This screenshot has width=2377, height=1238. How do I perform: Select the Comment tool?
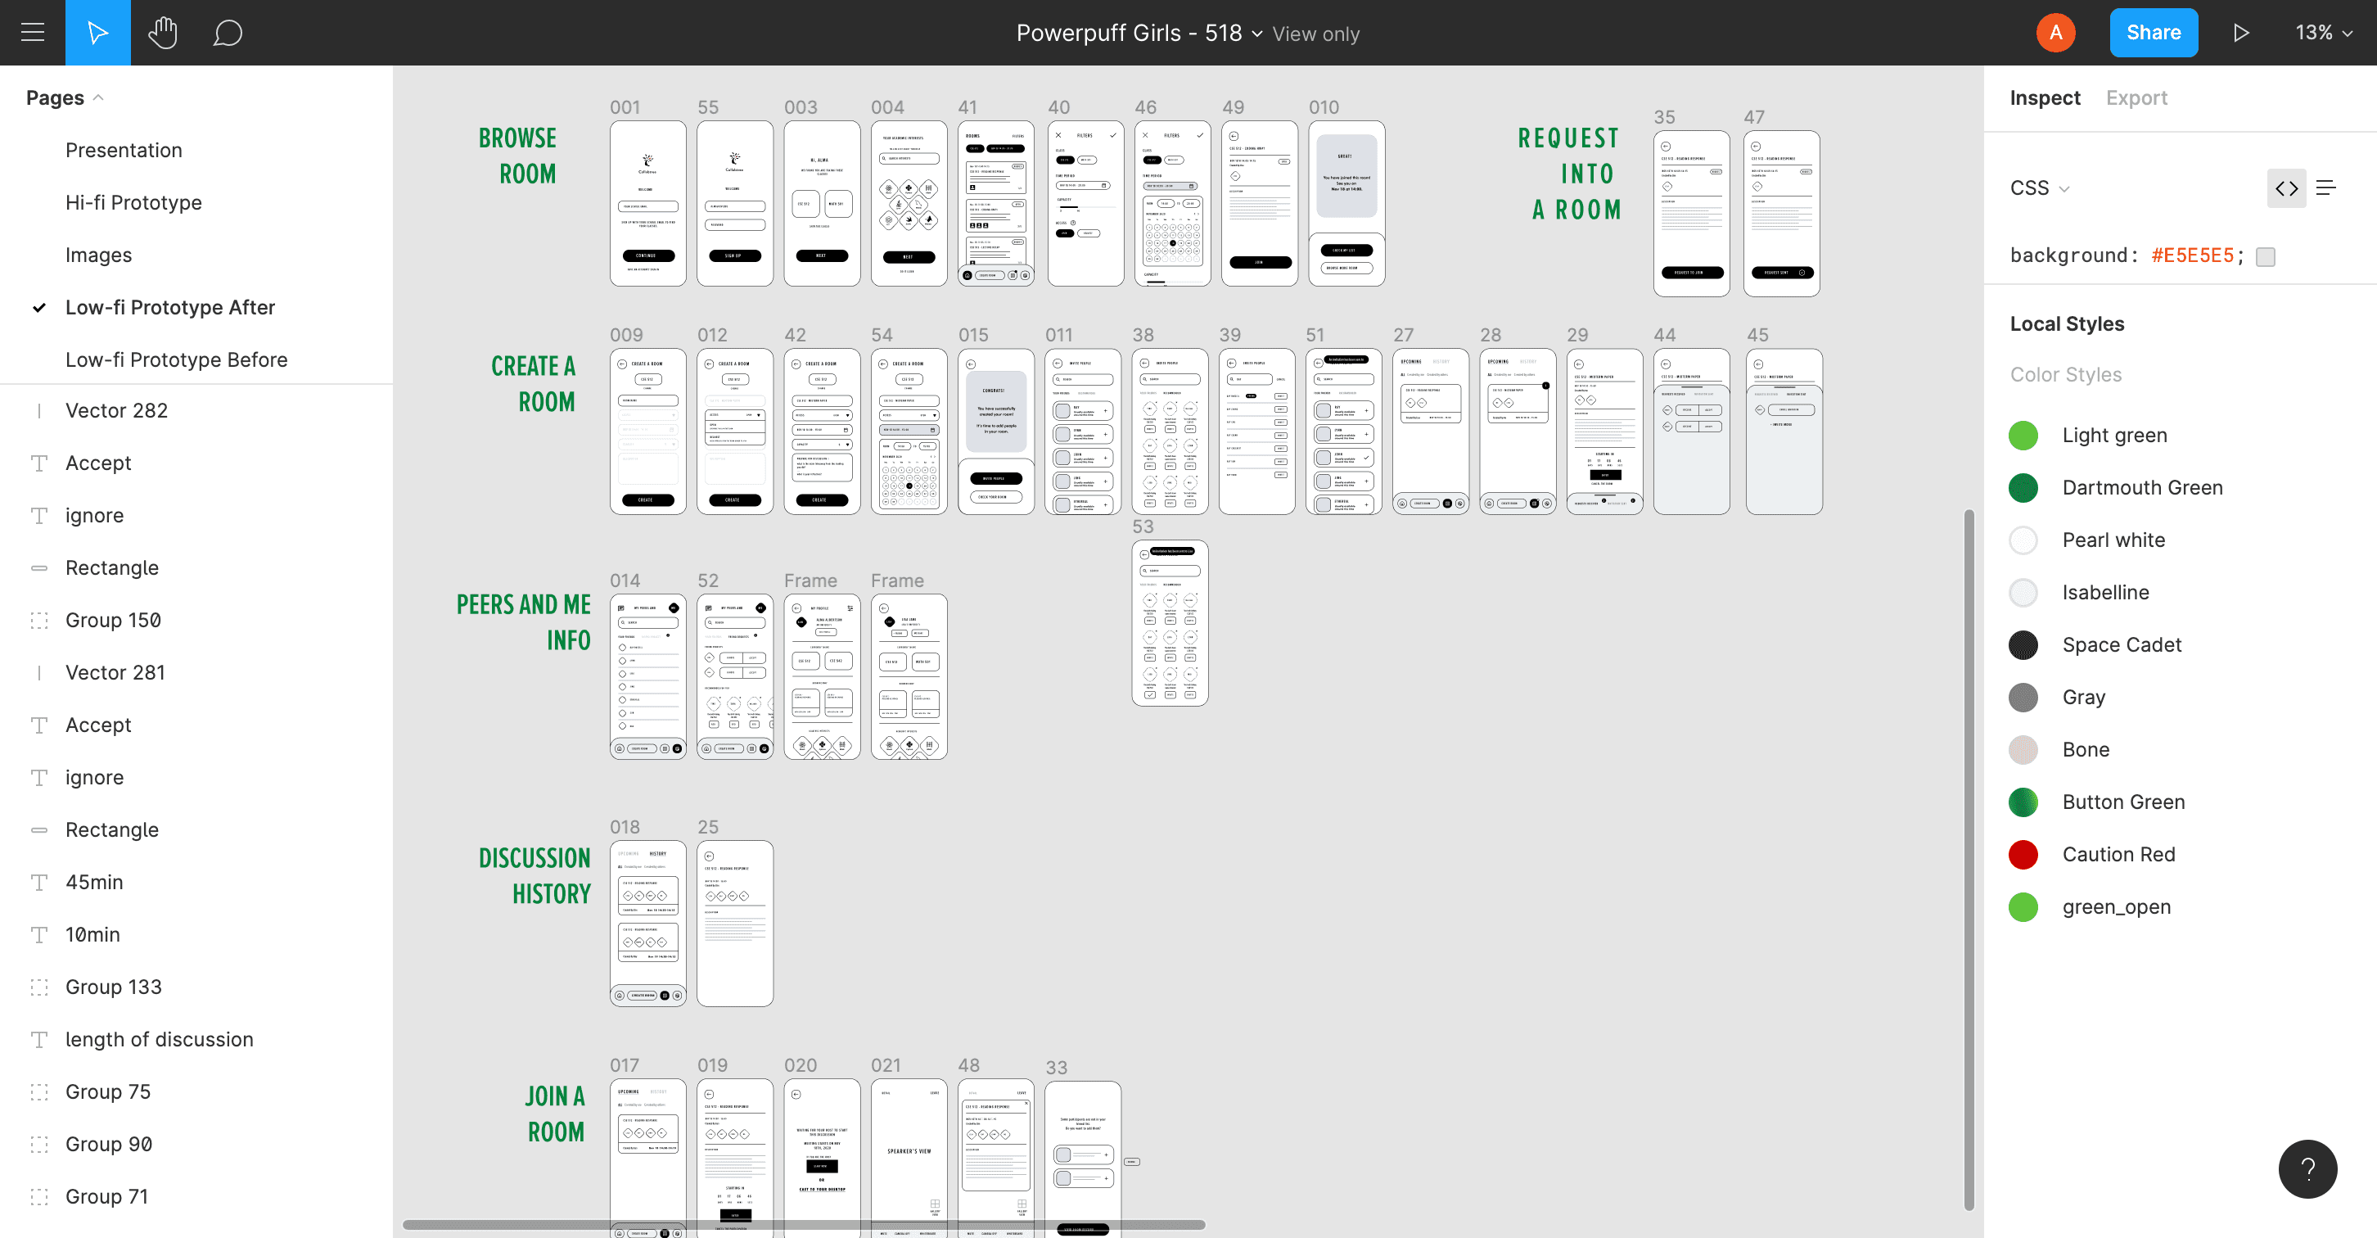pos(227,34)
